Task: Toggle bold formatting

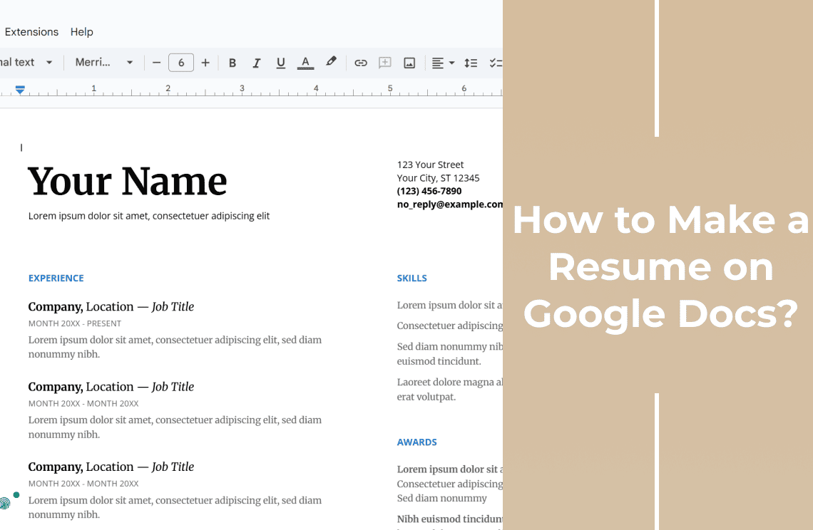Action: tap(232, 63)
